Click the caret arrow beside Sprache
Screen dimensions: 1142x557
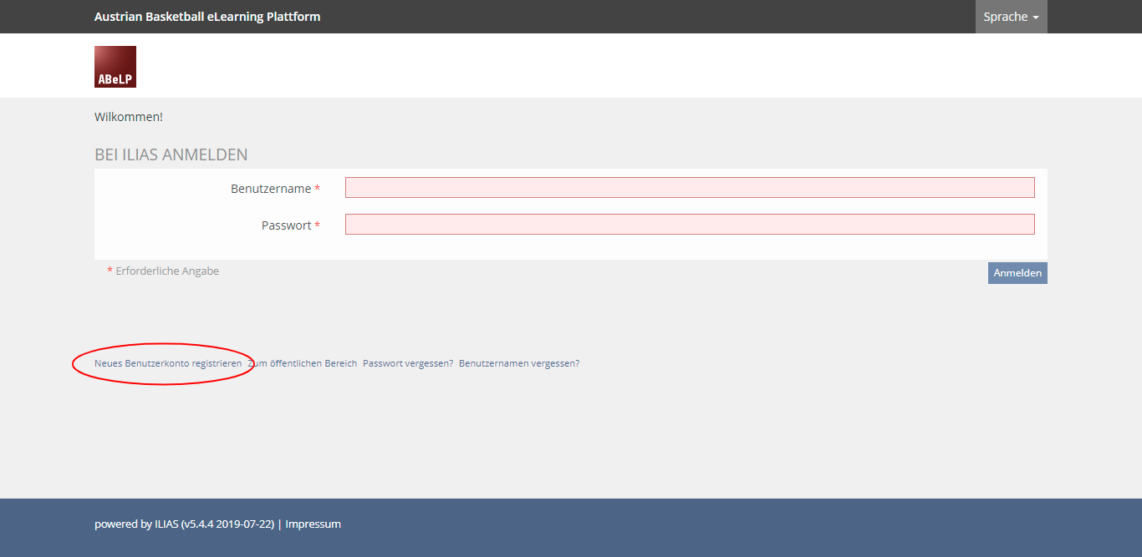pyautogui.click(x=1036, y=18)
